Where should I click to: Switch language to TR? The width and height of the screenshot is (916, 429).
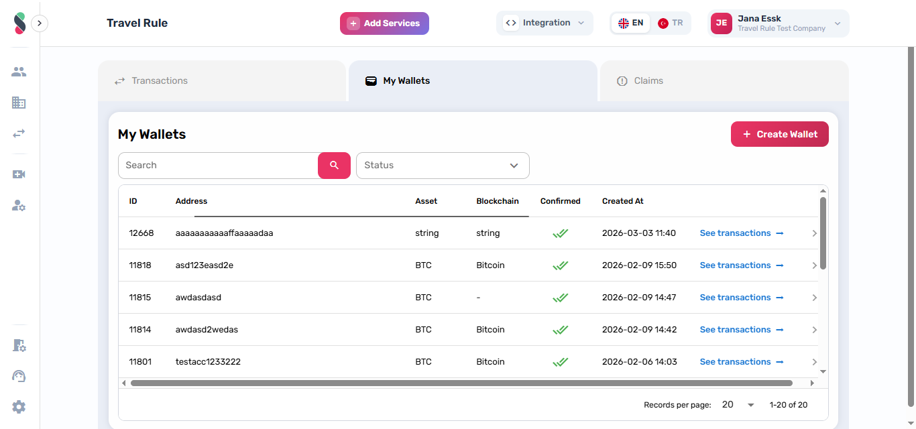pyautogui.click(x=671, y=23)
